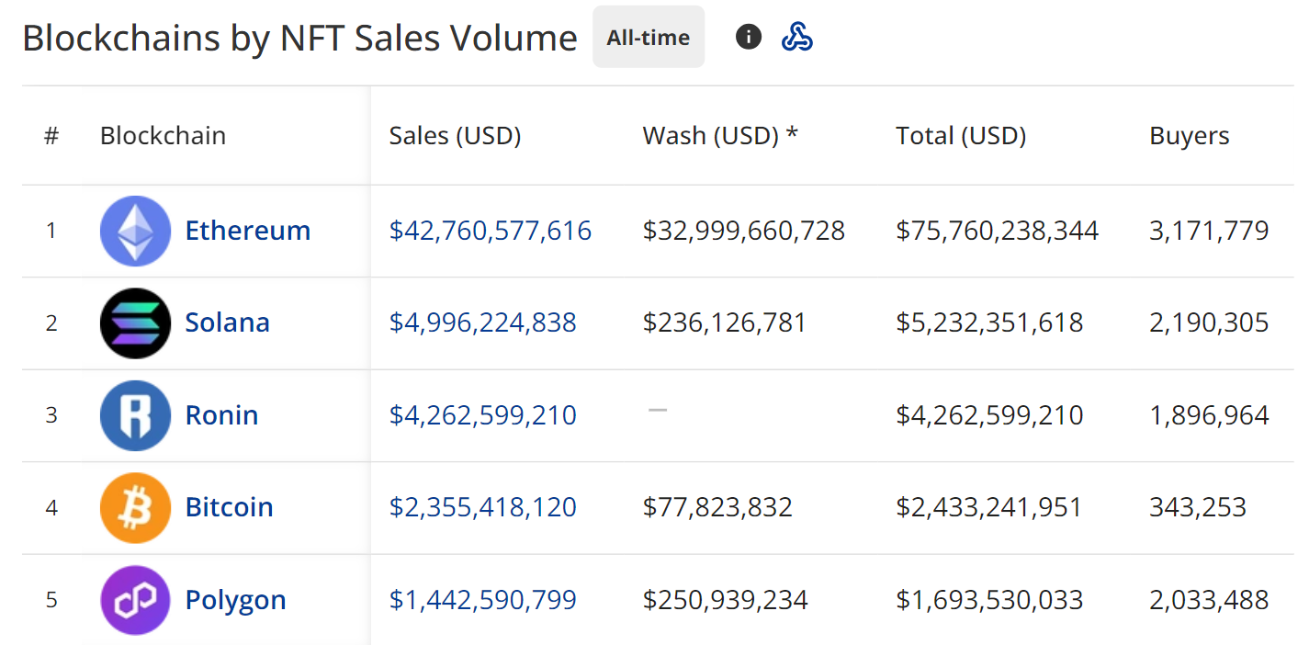
Task: Go to the Ronin blockchain page
Action: 221,415
